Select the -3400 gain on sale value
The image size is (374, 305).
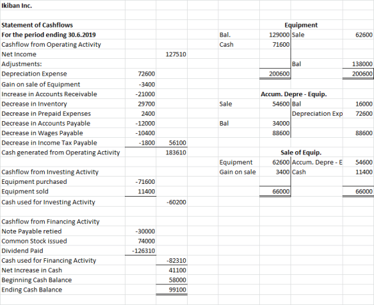[146, 84]
